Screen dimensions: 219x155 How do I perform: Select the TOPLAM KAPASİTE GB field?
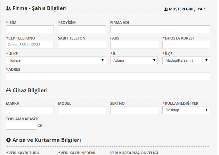click(21, 126)
